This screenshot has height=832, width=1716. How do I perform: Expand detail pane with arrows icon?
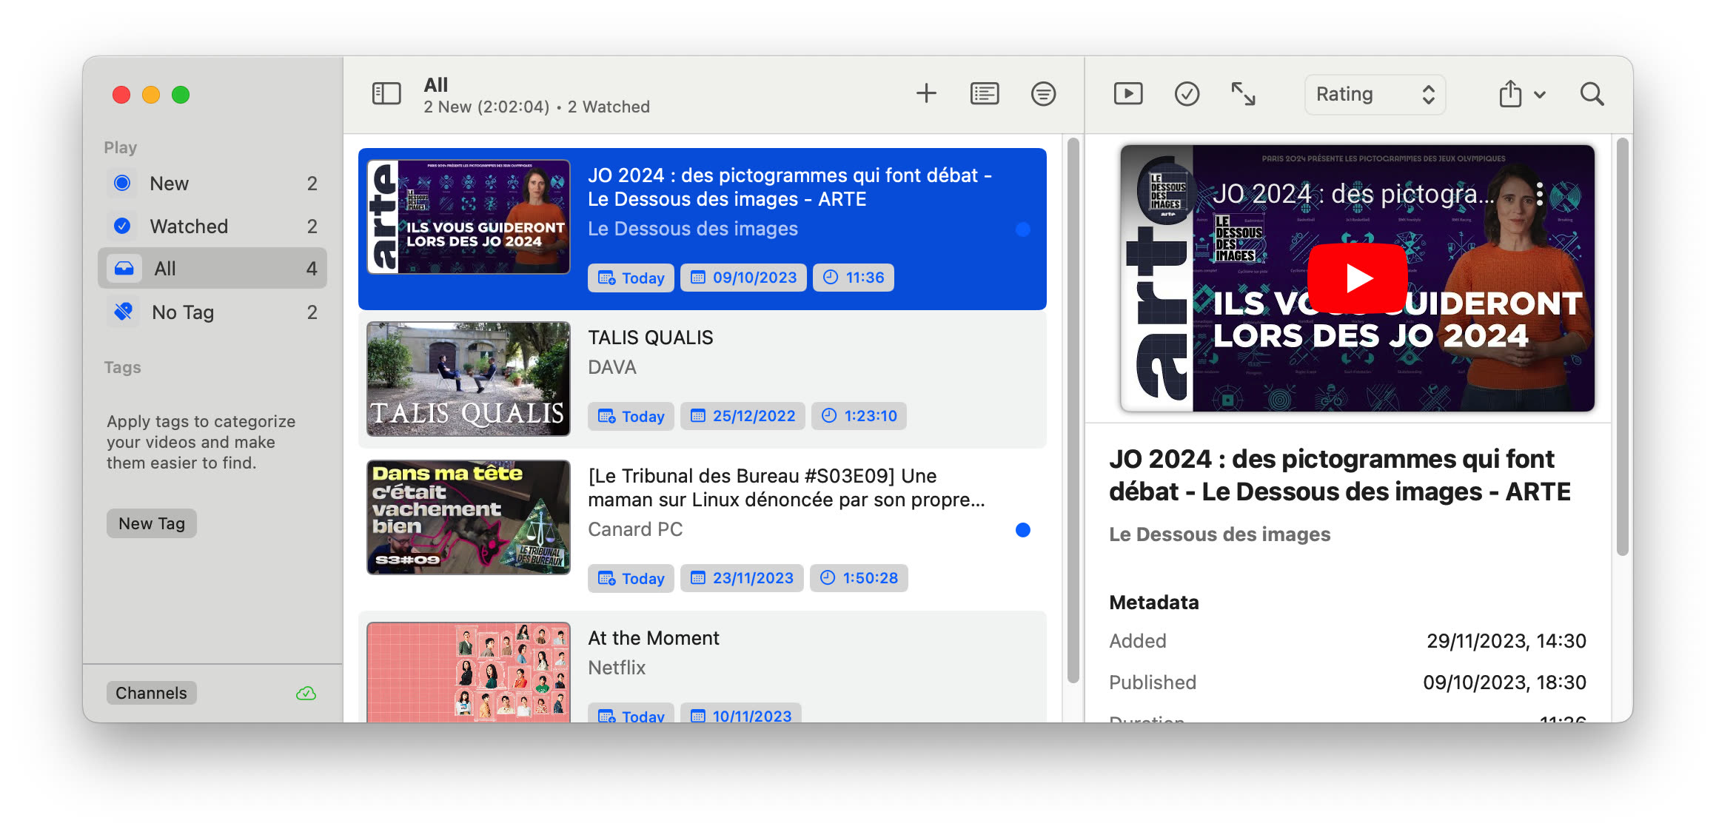click(x=1243, y=94)
